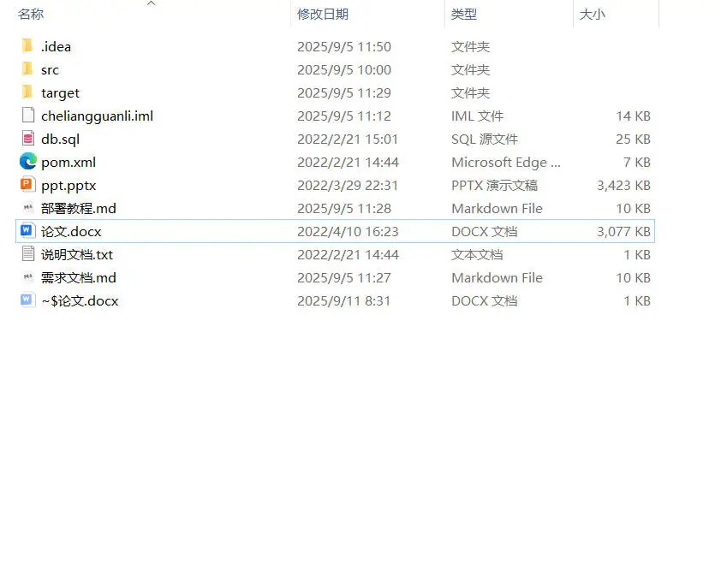Select the file name pom.xml
The width and height of the screenshot is (721, 570).
tap(69, 163)
